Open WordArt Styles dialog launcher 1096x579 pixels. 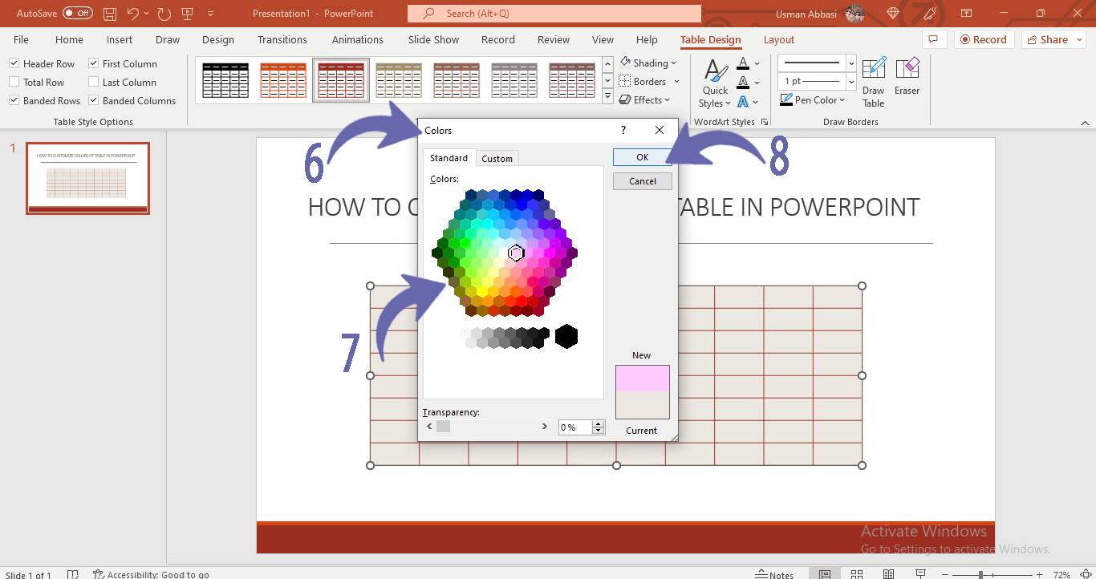(764, 122)
